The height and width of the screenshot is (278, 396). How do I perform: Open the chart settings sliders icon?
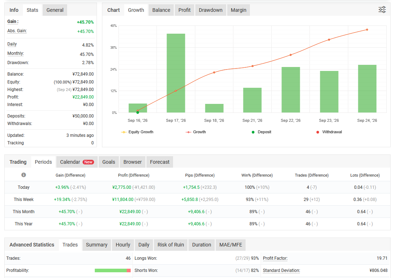(382, 10)
